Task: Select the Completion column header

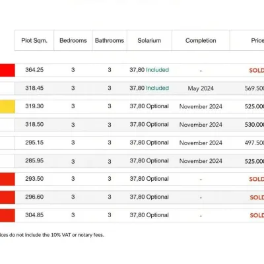Action: tap(201, 40)
